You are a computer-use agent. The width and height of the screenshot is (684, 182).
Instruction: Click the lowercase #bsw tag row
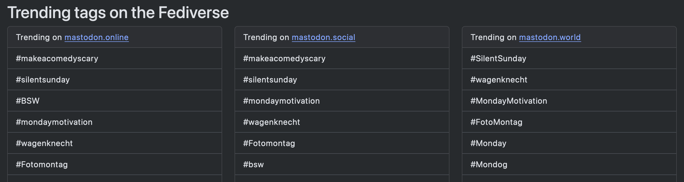[x=342, y=164]
